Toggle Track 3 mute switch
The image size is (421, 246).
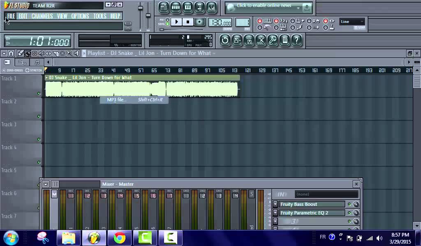tap(39, 139)
